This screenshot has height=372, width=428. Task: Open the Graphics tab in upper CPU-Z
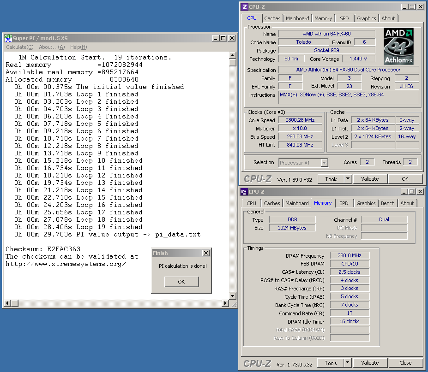coord(366,18)
